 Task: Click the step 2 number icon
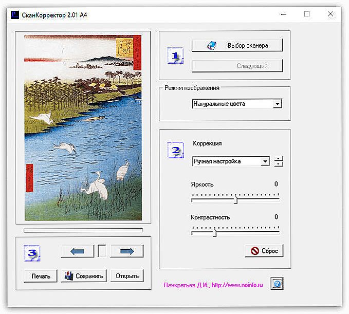175,150
